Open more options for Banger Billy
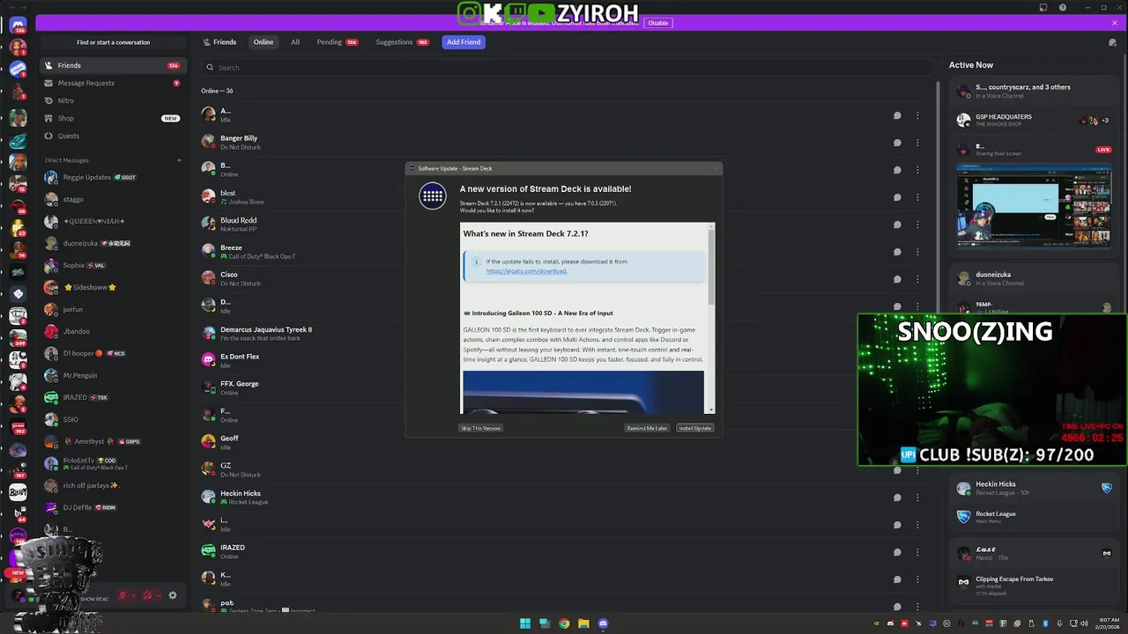 (x=917, y=143)
